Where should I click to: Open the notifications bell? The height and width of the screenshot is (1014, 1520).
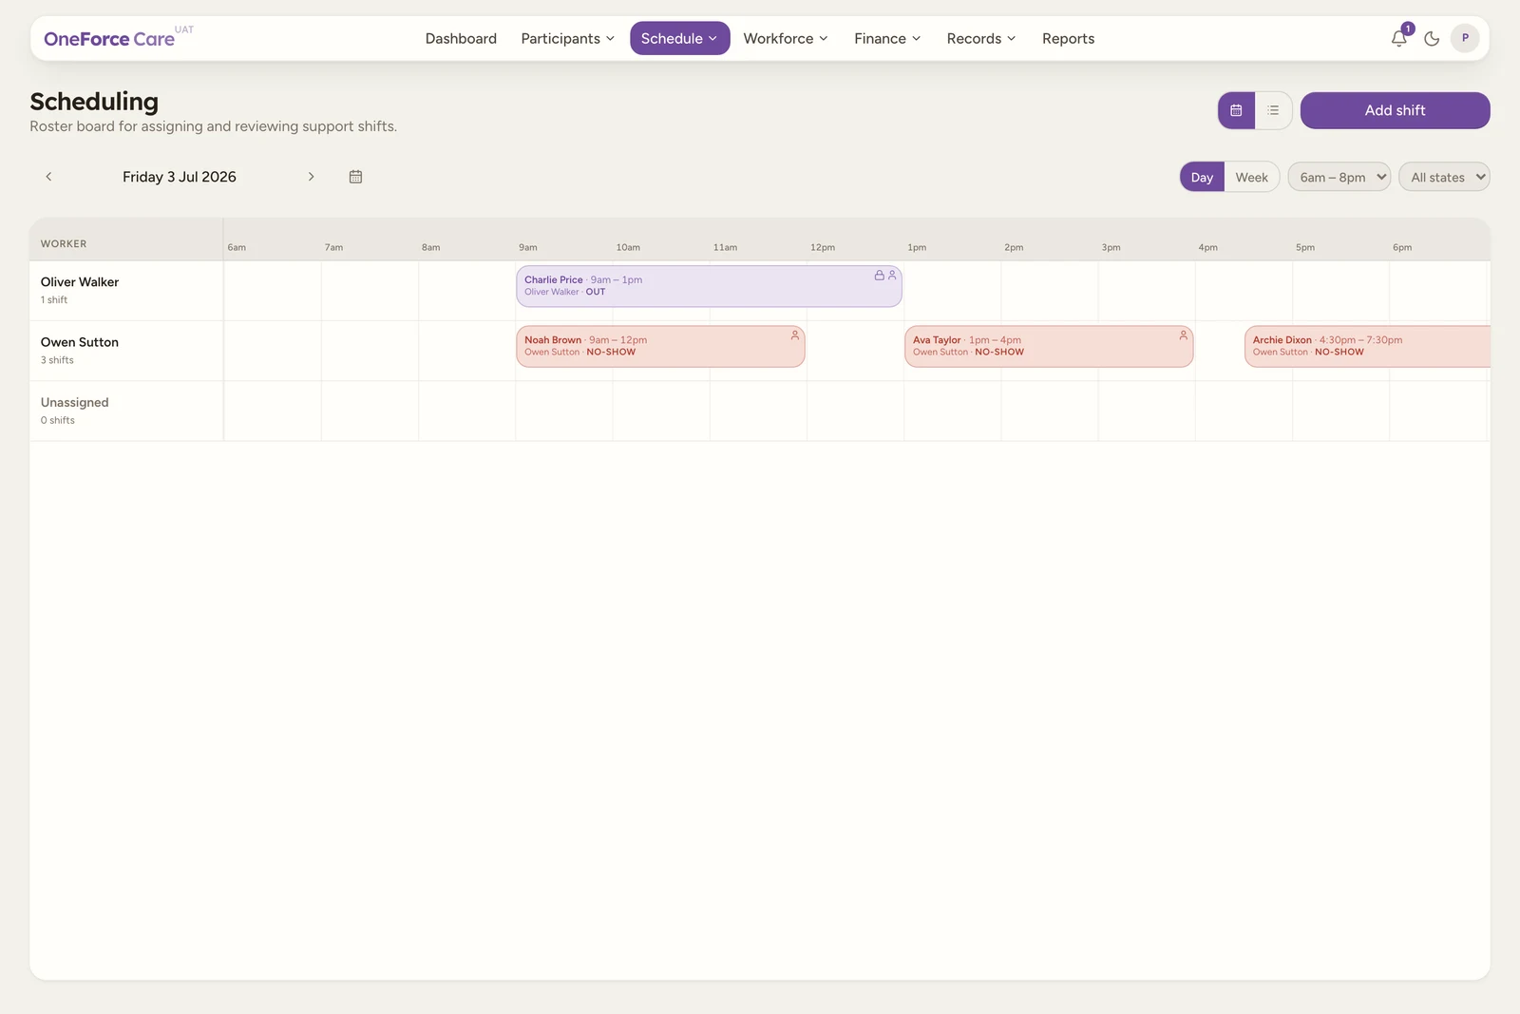pyautogui.click(x=1398, y=39)
